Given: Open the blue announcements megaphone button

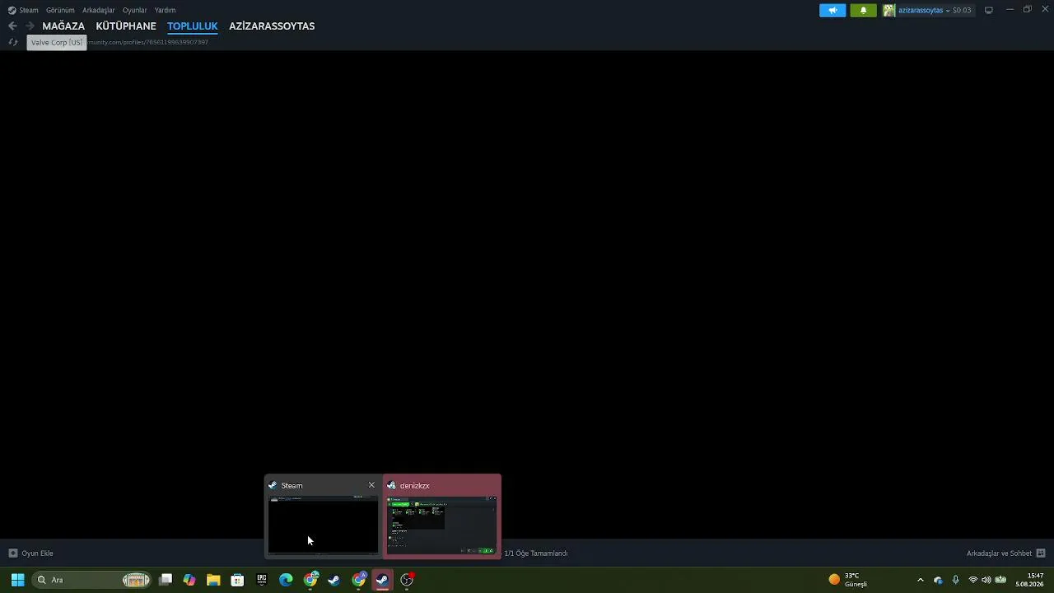Looking at the screenshot, I should [832, 11].
